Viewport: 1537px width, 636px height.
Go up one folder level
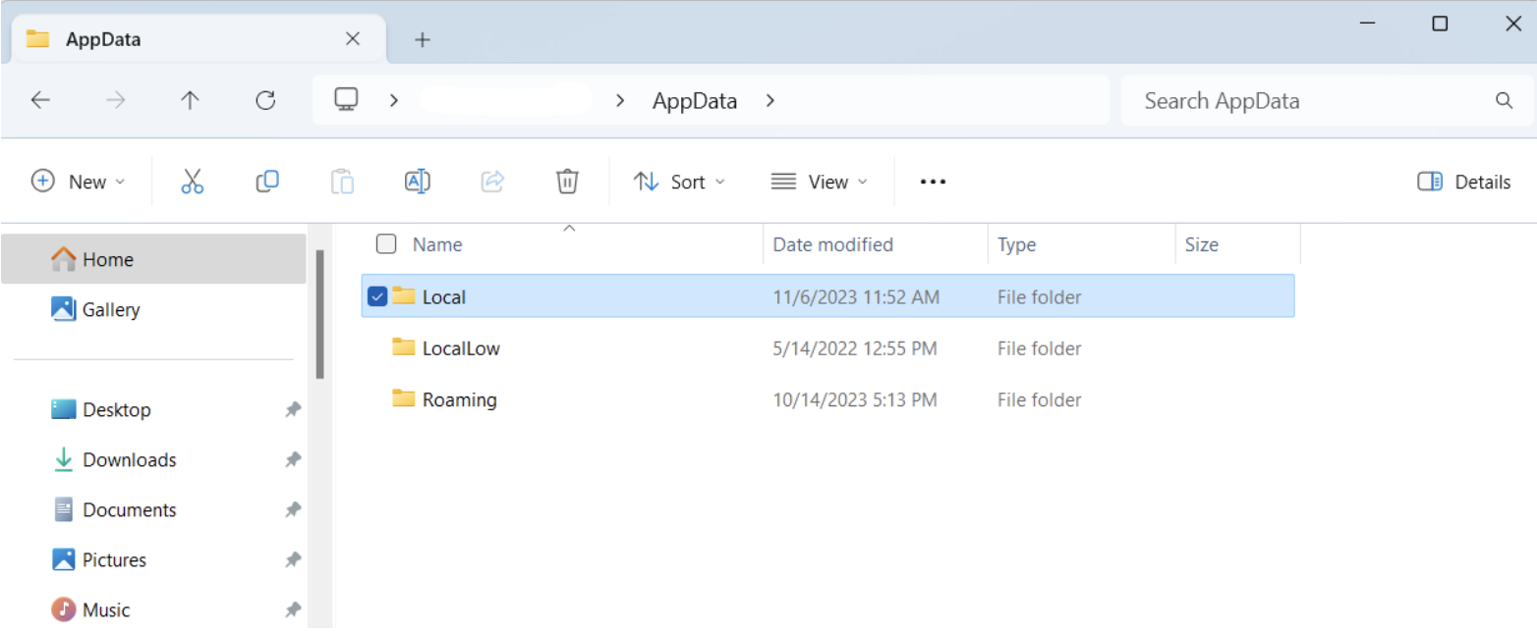[190, 99]
